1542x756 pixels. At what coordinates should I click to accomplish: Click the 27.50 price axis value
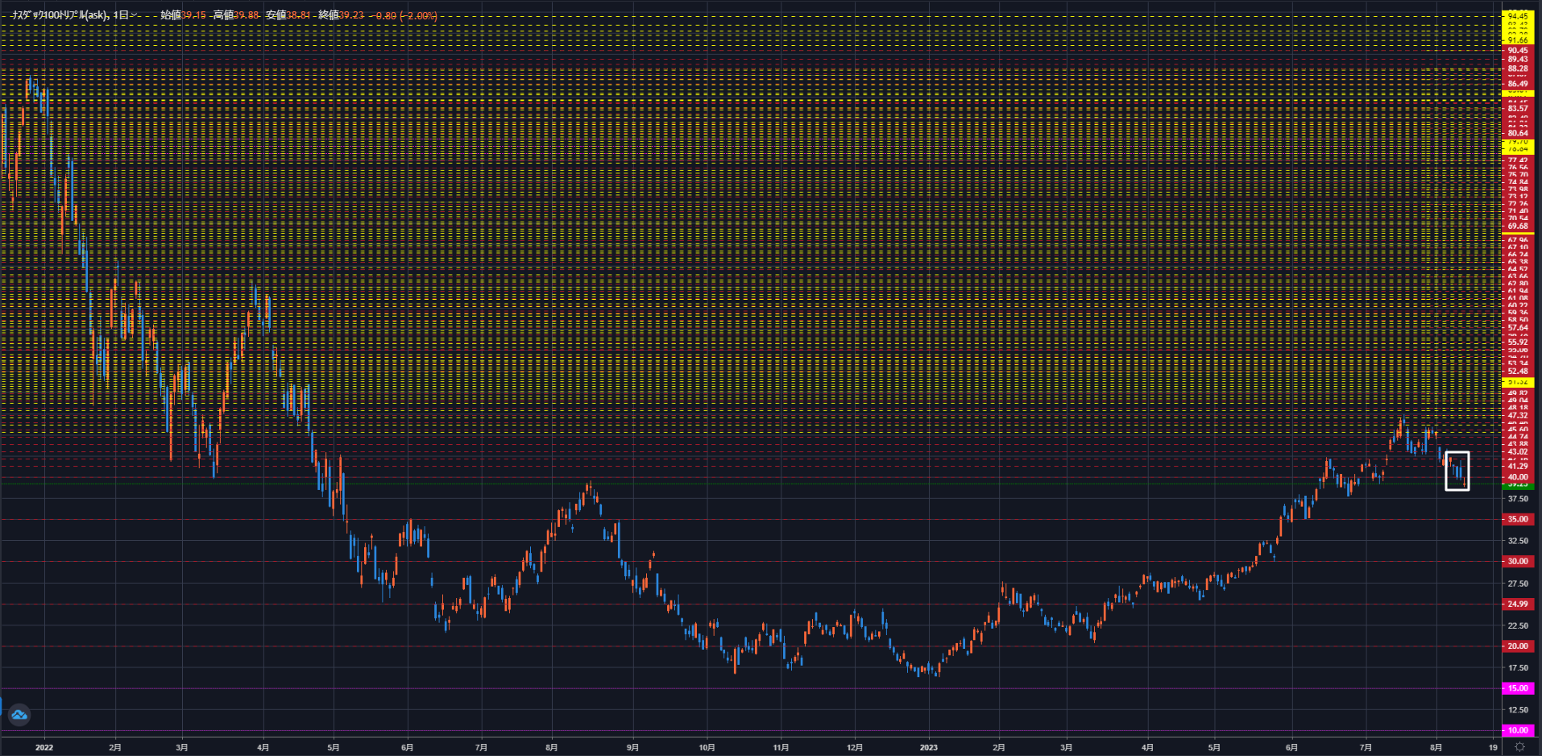pyautogui.click(x=1518, y=584)
